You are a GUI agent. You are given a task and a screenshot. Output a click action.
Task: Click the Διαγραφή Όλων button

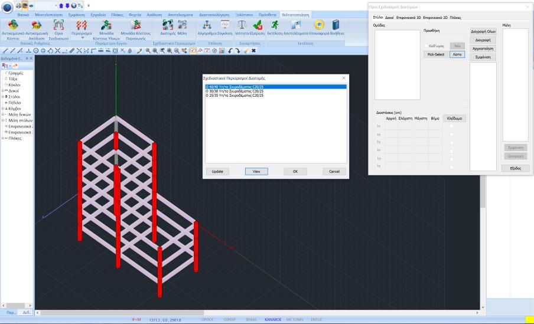pos(483,31)
